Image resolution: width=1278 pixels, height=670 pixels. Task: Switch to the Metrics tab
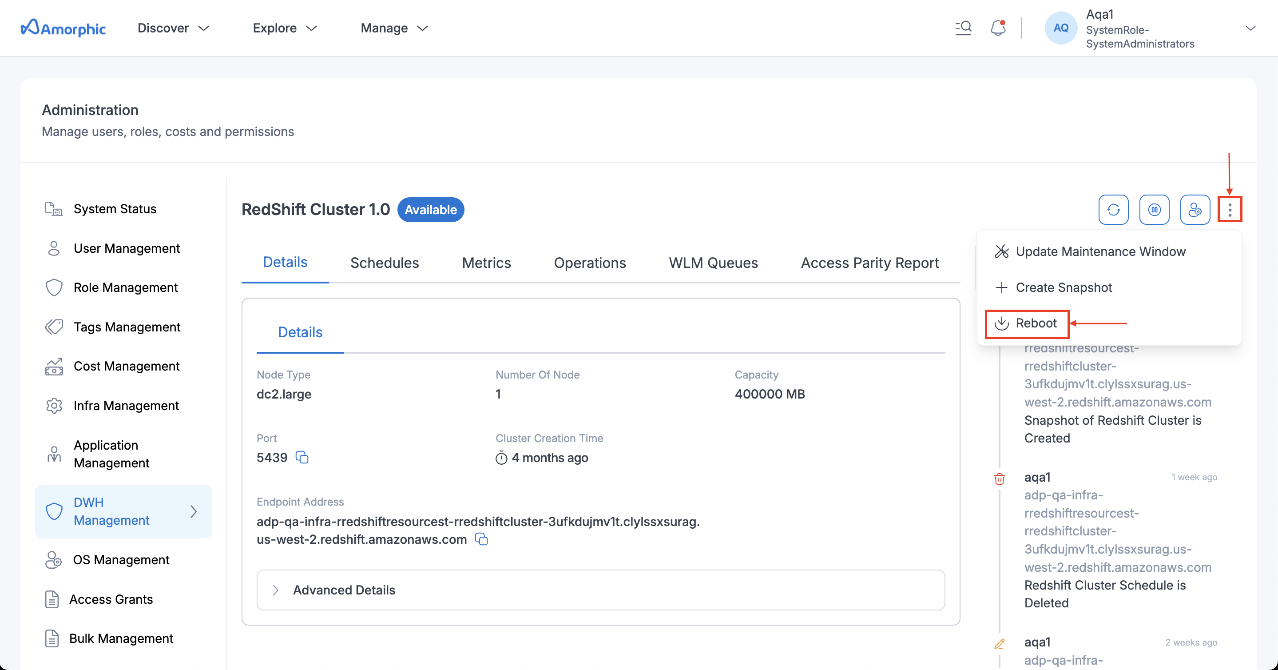tap(486, 263)
